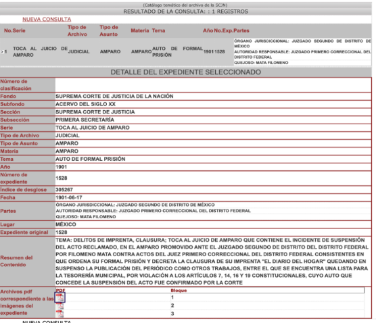
Task: Click the 'Bloque' column header
Action: [179, 291]
